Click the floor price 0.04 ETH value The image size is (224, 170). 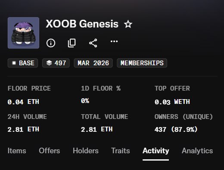23,102
